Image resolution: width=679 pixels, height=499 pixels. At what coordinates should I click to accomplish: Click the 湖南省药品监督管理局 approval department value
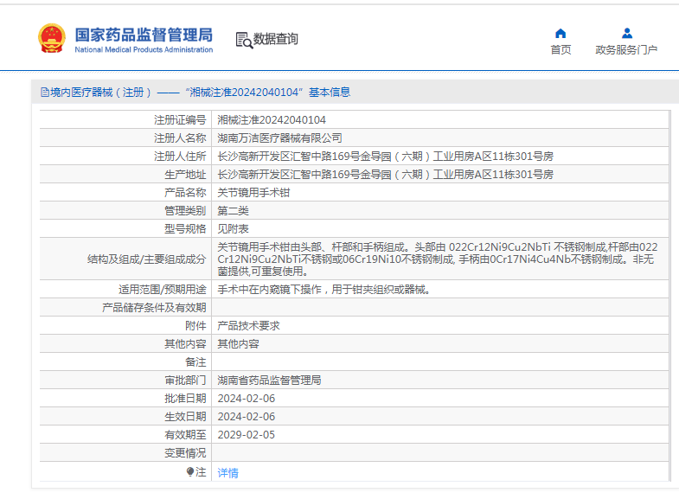click(269, 381)
